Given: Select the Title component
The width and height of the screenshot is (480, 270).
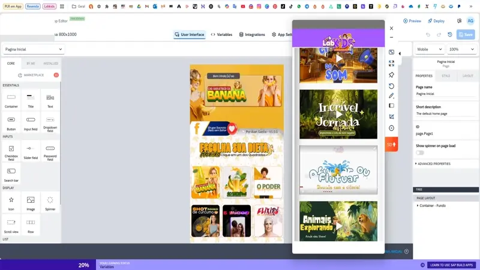Looking at the screenshot, I should (31, 101).
